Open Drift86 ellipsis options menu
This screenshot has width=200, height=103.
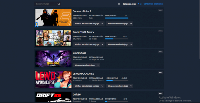(x=160, y=93)
